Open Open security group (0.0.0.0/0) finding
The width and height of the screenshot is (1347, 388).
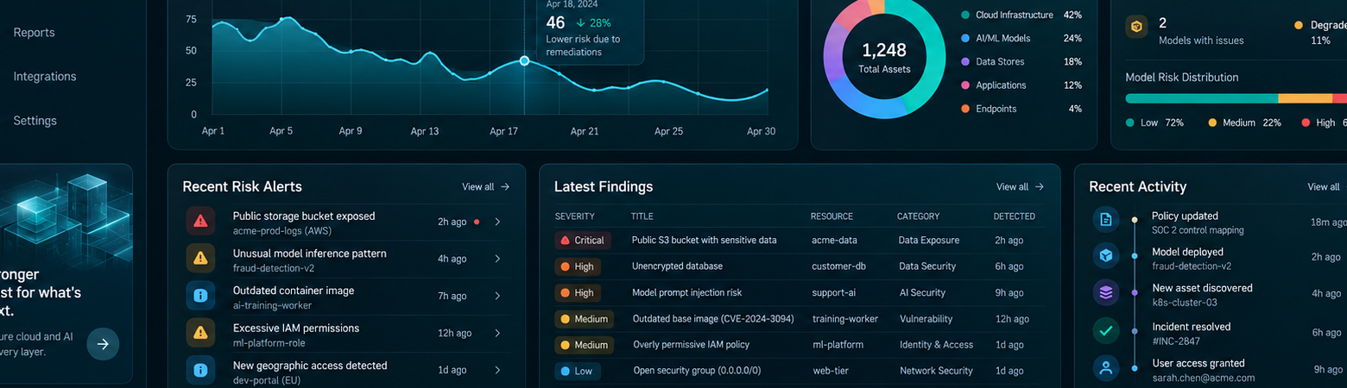697,371
